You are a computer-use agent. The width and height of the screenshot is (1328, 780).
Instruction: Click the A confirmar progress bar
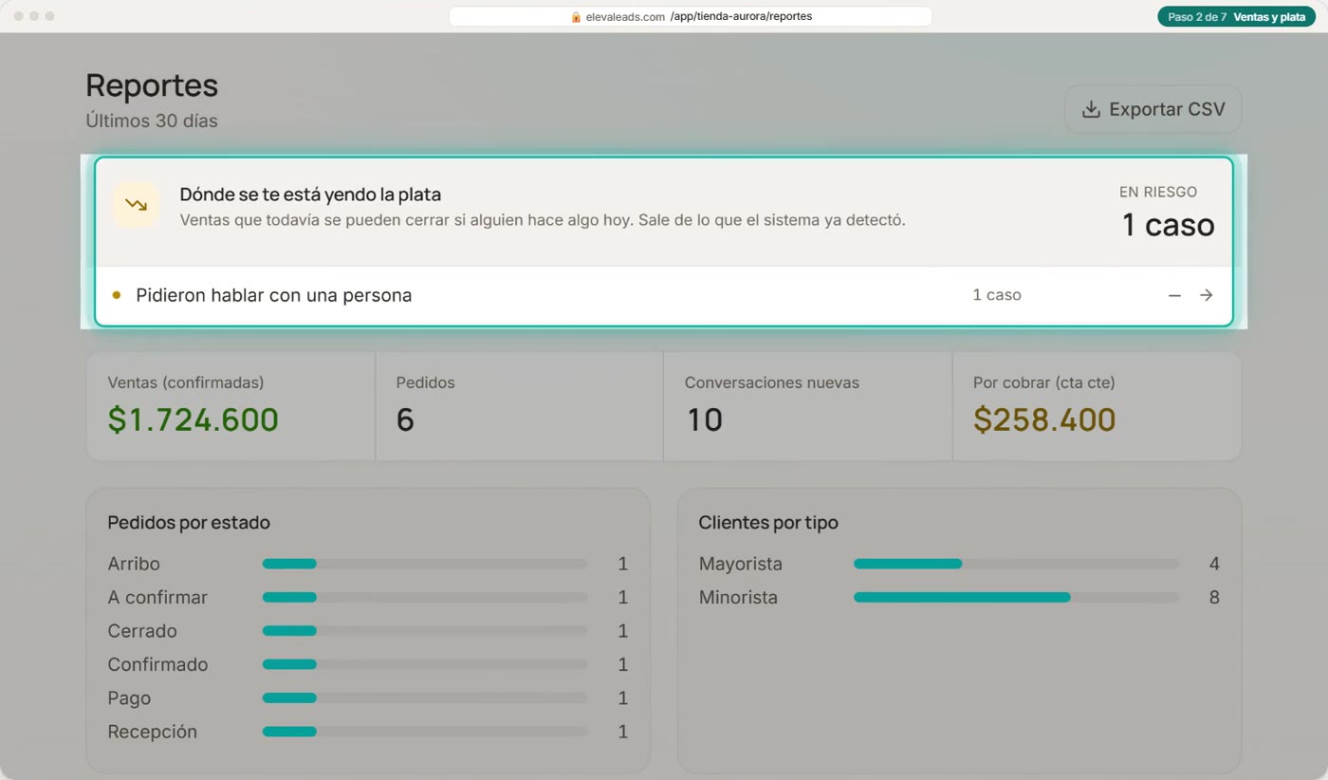point(425,597)
